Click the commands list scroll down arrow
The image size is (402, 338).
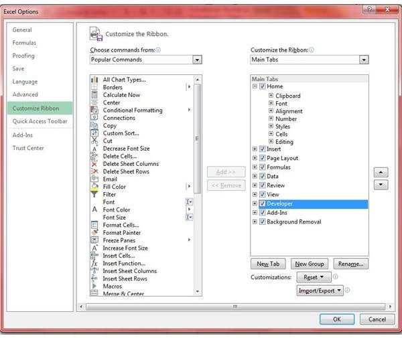[x=197, y=291]
